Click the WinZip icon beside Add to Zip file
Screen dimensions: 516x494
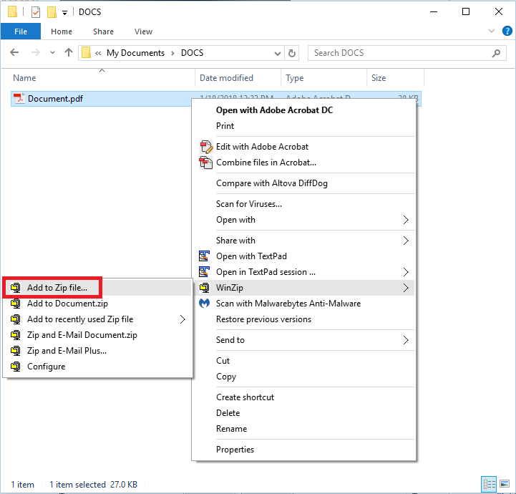15,288
